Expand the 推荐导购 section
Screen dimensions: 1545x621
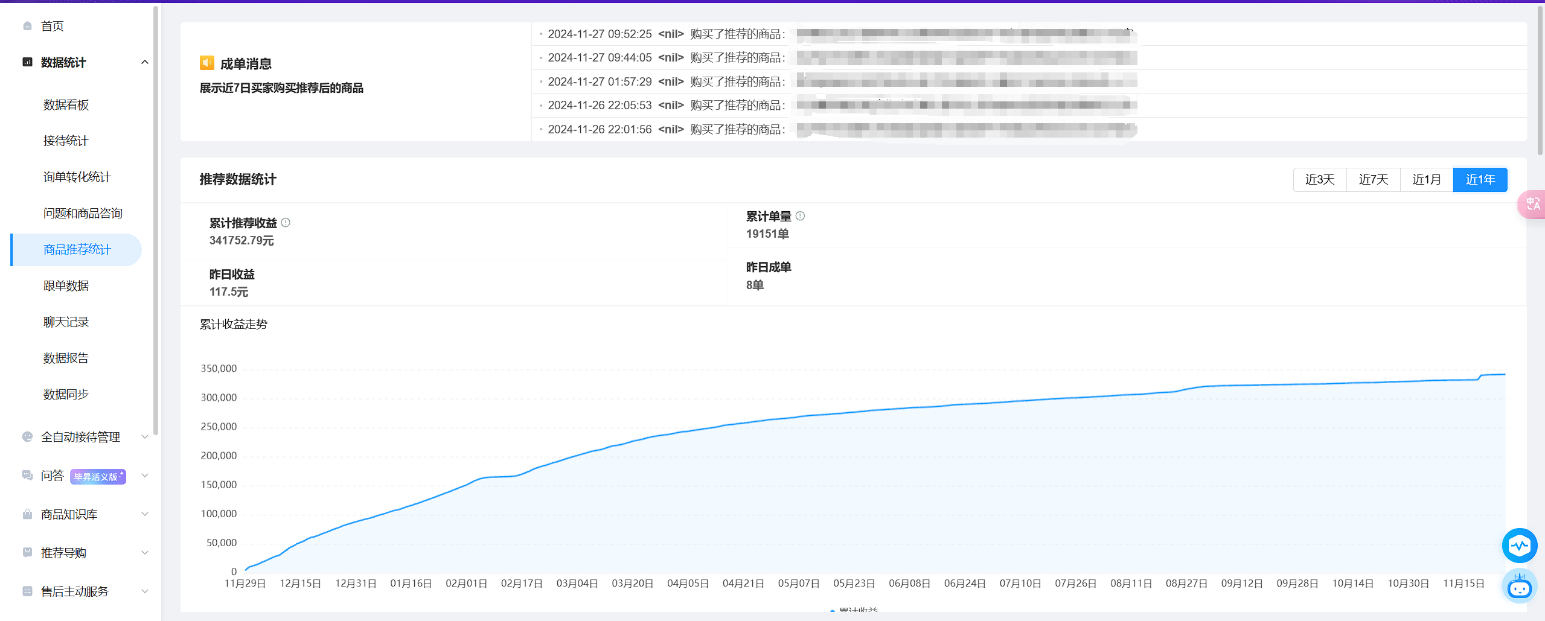point(144,553)
